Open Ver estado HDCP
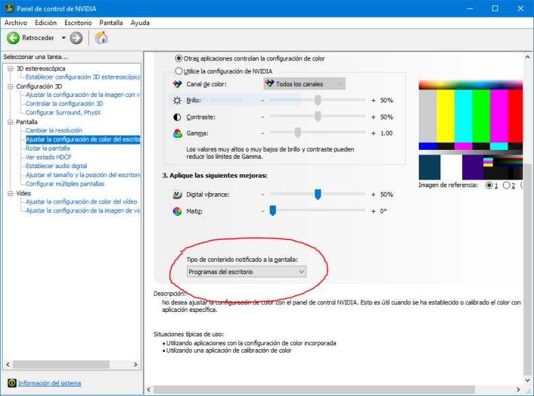Viewport: 534px width, 396px height. [48, 157]
